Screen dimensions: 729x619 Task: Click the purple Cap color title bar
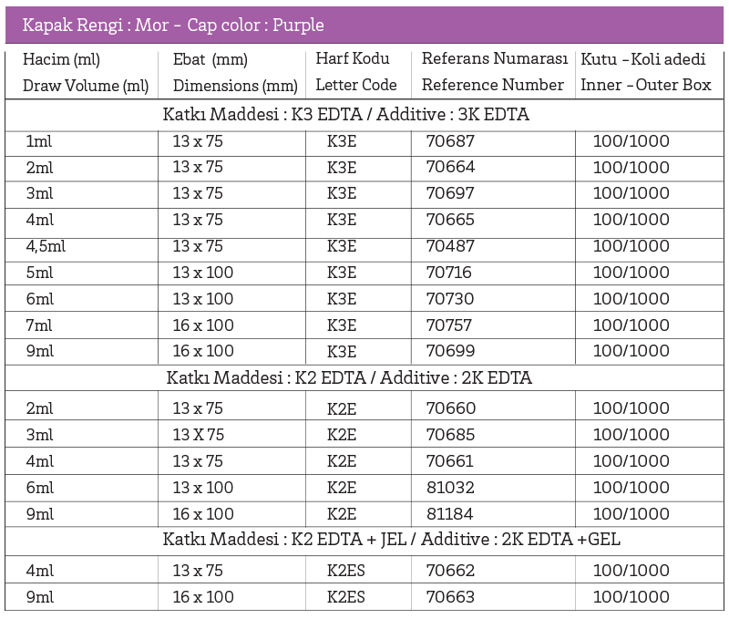click(364, 26)
